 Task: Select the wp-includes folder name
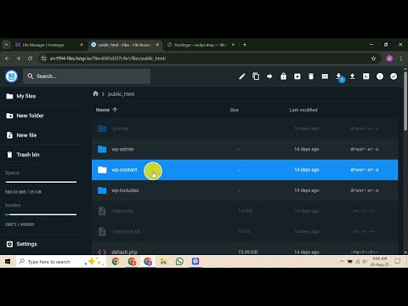pyautogui.click(x=125, y=190)
